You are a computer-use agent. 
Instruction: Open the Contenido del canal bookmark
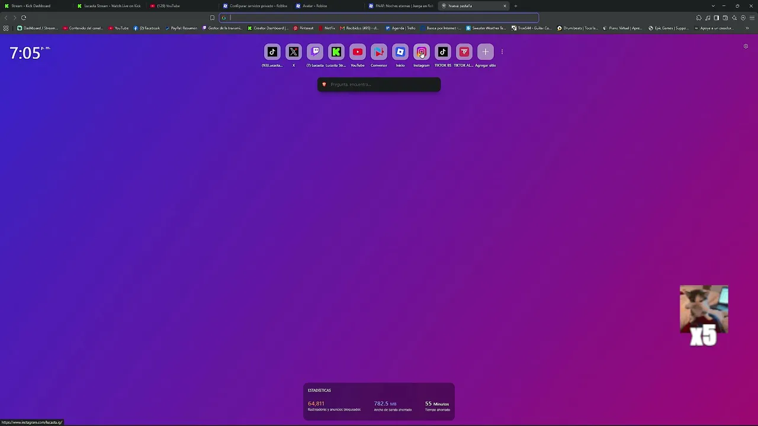[x=83, y=28]
